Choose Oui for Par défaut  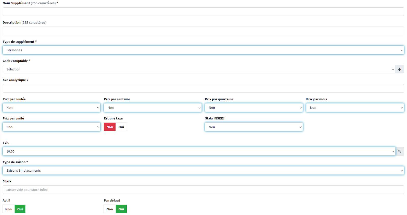[x=121, y=209]
